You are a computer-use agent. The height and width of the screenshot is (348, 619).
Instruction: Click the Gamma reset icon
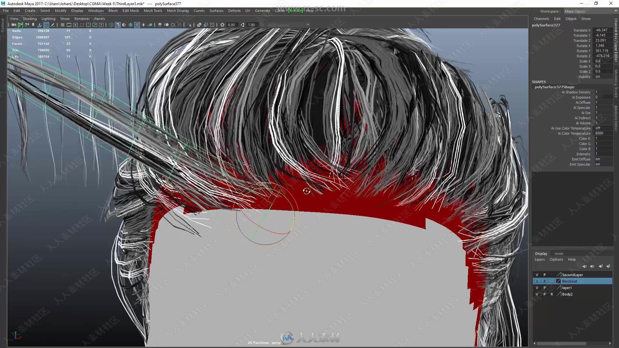(242, 25)
